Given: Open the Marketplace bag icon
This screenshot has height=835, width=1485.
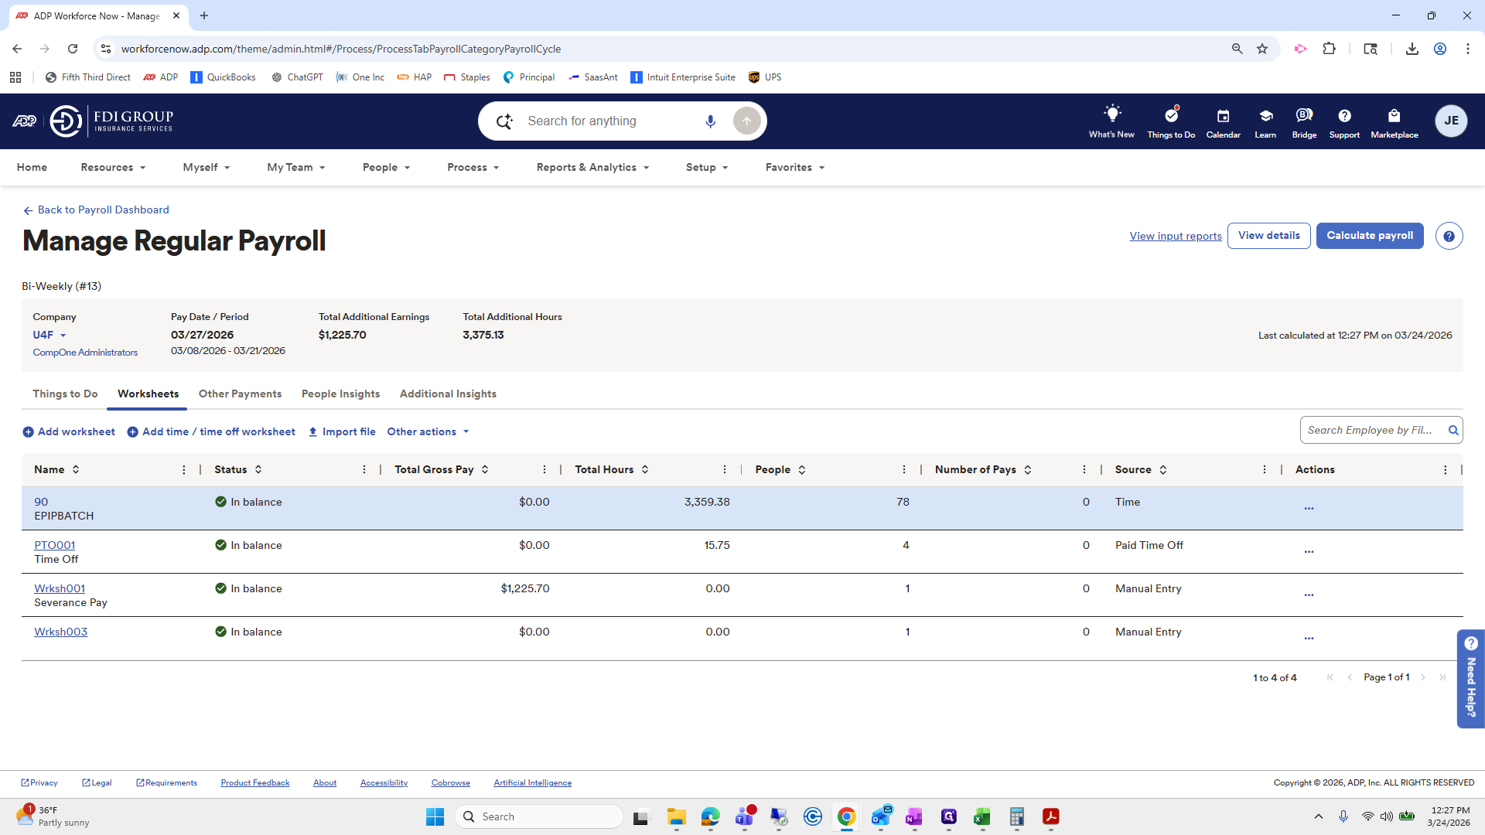Looking at the screenshot, I should (x=1394, y=116).
